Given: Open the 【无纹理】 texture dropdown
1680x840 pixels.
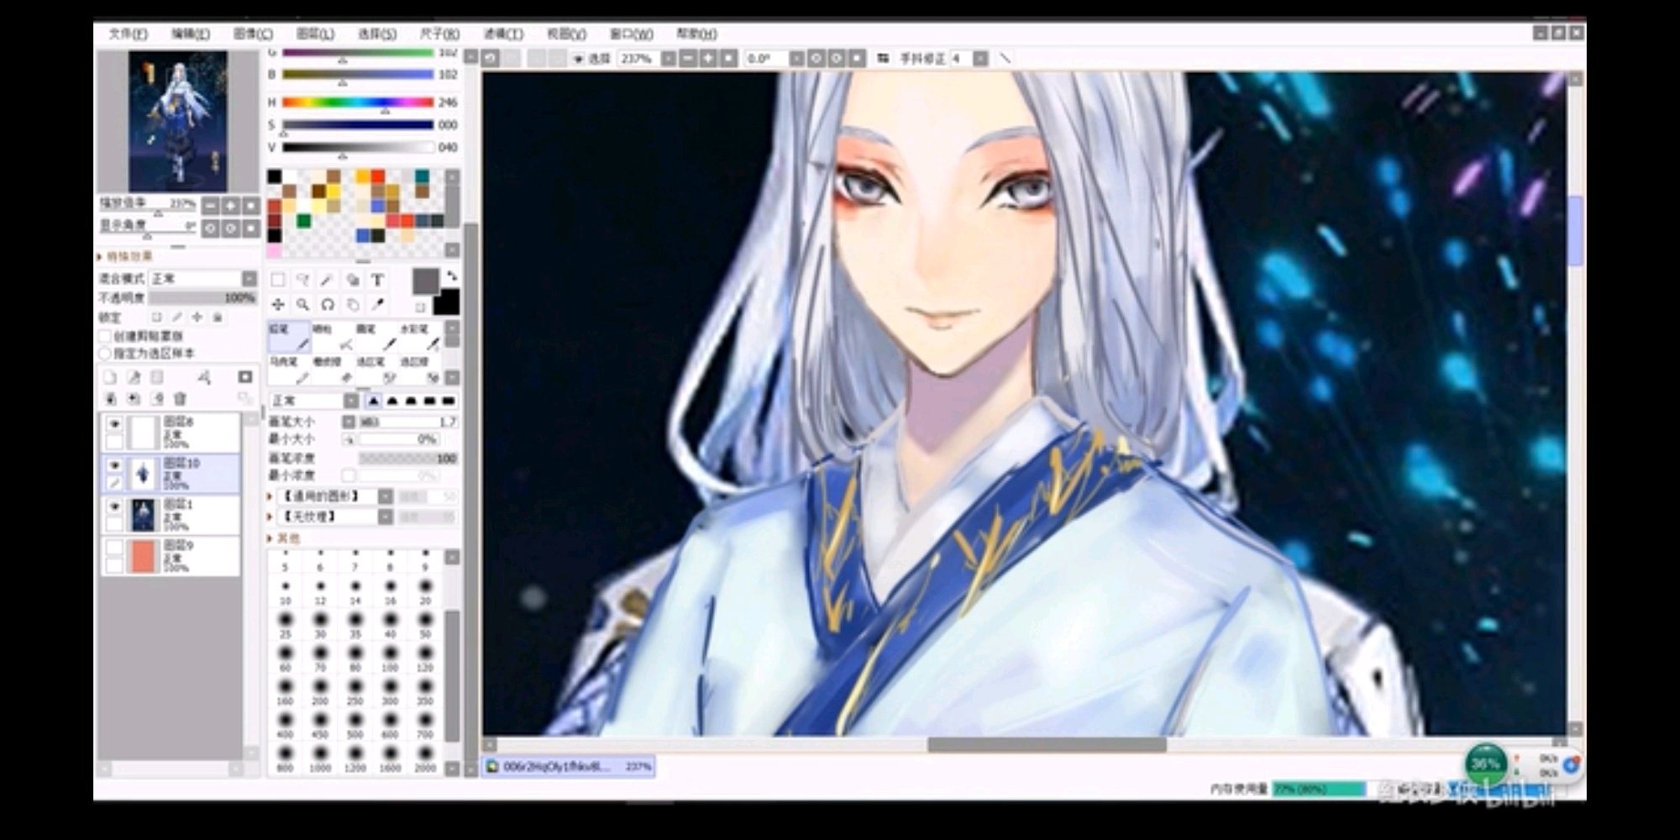Looking at the screenshot, I should click(386, 517).
